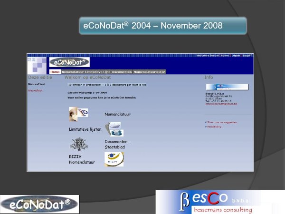Click the Belgian coat of arms icon

tap(79, 144)
